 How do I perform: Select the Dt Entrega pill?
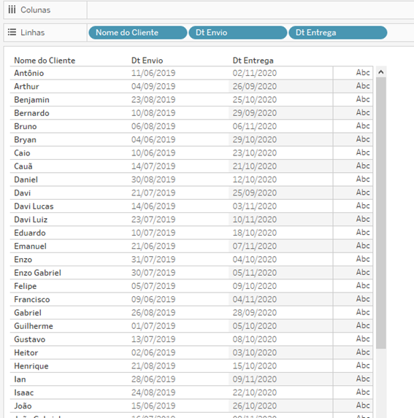(338, 33)
